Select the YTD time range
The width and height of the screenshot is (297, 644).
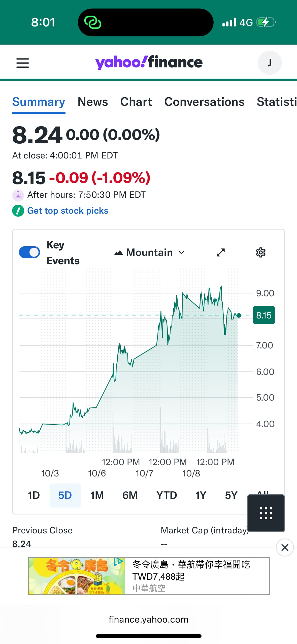167,495
